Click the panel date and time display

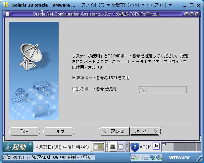point(63,147)
